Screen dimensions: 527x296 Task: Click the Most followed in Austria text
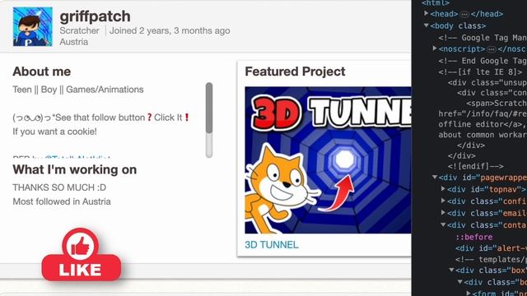click(62, 201)
